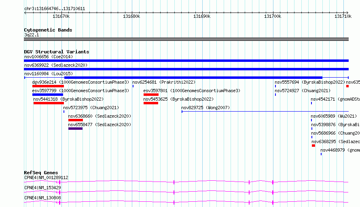Open variant label nsv6368660 (Sedlazeck2020)
The height and width of the screenshot is (207, 360).
[x=100, y=116]
